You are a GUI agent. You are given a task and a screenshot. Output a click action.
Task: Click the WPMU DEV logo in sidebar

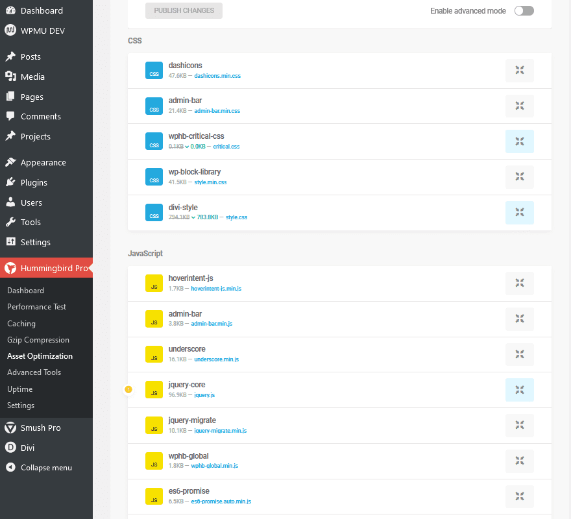(x=9, y=30)
